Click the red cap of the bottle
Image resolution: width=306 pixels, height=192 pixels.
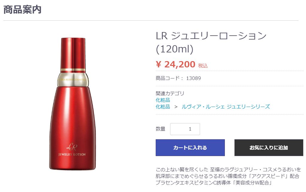(x=73, y=53)
